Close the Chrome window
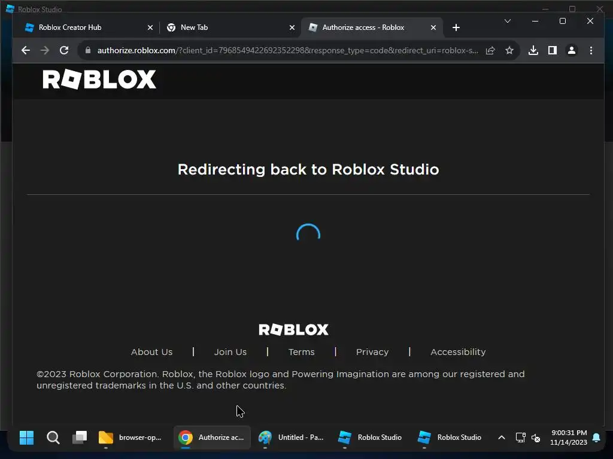The height and width of the screenshot is (459, 613). tap(590, 21)
